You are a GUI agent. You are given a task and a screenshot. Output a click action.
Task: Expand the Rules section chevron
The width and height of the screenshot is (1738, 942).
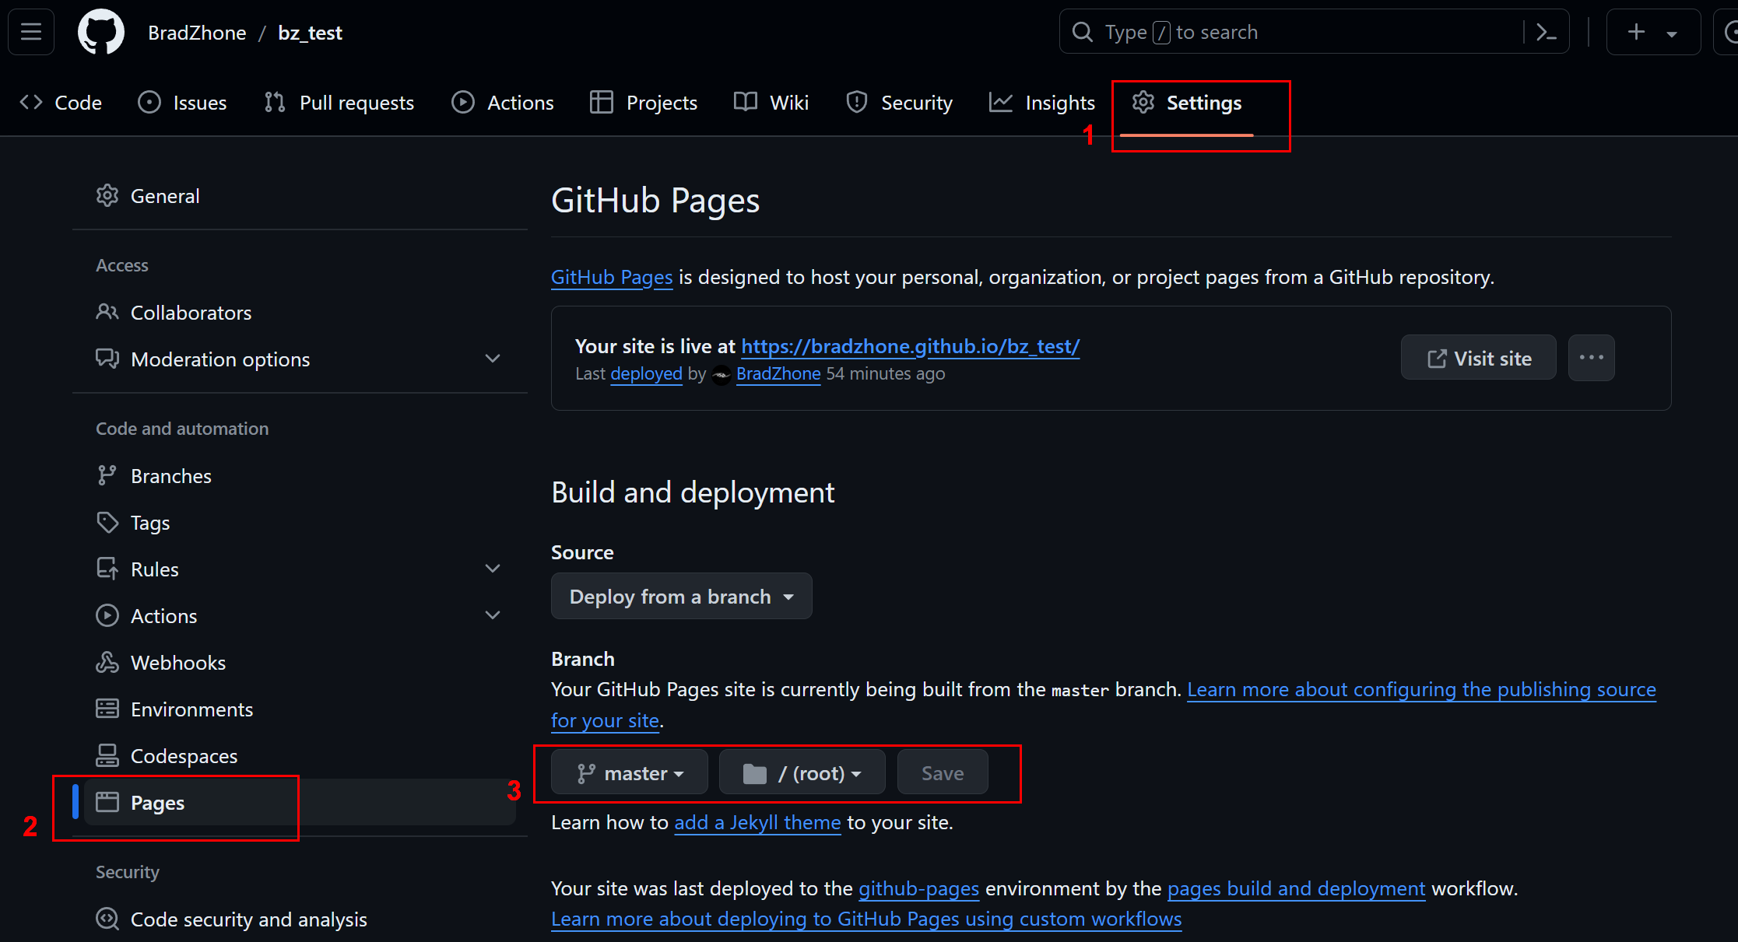493,569
